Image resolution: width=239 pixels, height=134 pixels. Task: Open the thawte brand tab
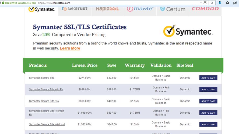pos(140,9)
